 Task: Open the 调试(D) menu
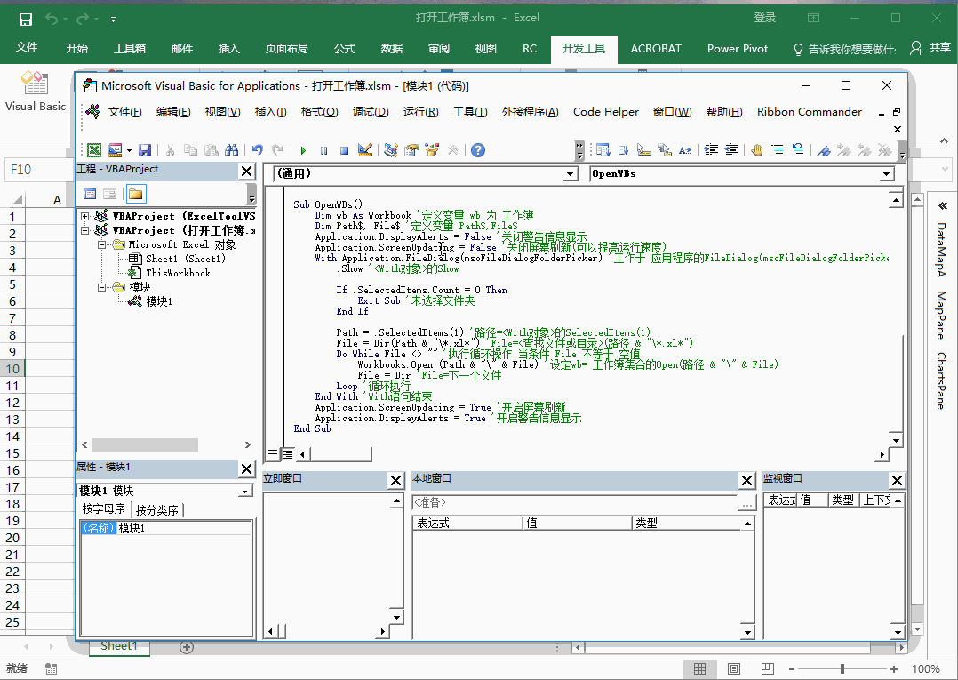point(371,112)
